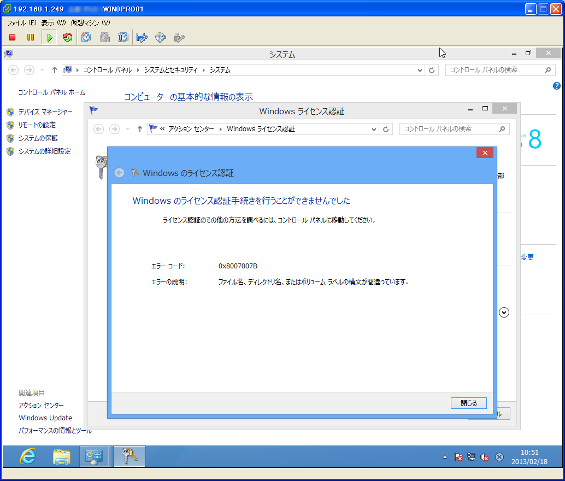Image resolution: width=565 pixels, height=481 pixels.
Task: Open Windows Update link in the sidebar
Action: point(45,418)
